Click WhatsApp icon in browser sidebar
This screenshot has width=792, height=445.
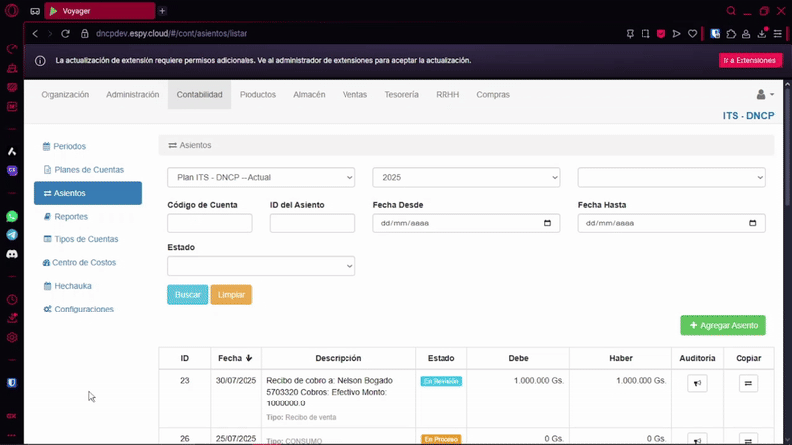(x=12, y=216)
